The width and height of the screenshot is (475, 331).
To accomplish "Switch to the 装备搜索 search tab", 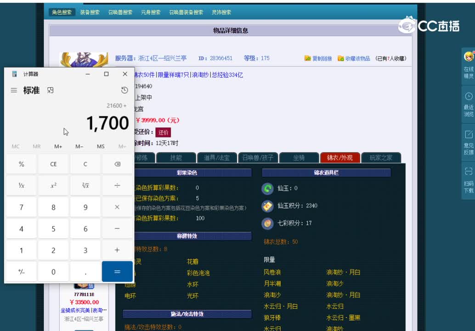I will [x=90, y=12].
